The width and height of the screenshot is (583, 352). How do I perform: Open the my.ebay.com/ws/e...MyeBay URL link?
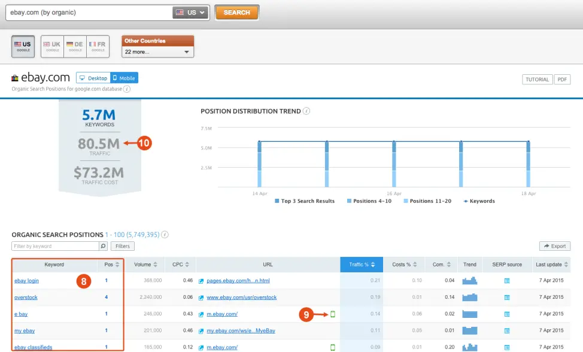tap(241, 331)
